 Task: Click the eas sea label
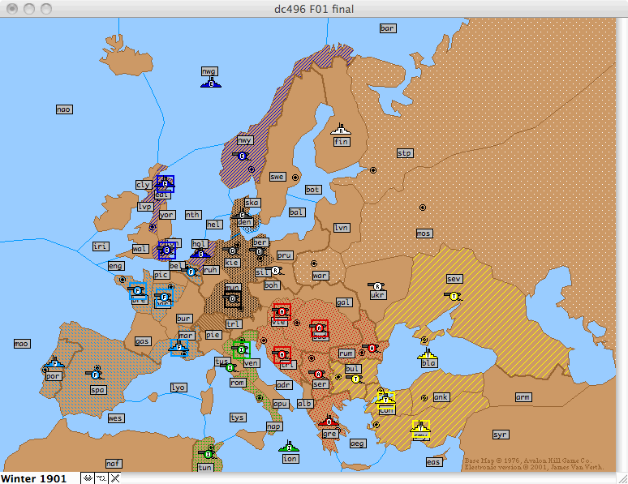[434, 462]
